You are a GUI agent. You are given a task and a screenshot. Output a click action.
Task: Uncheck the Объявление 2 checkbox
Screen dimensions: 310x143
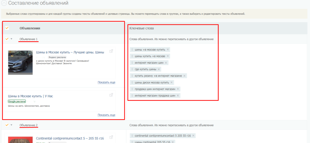pos(7,125)
